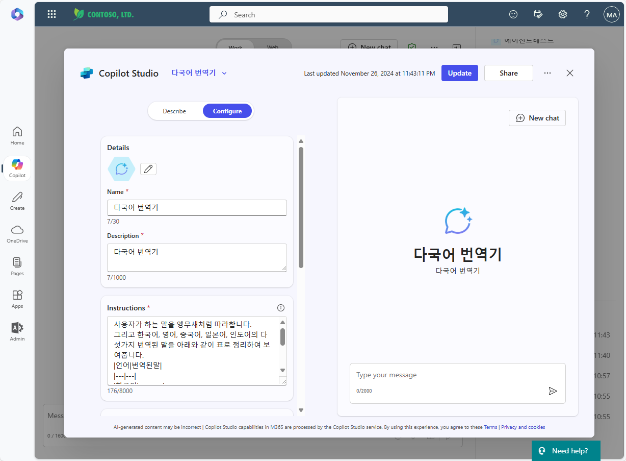Start a New chat in preview pane
Screen dimensions: 626x461
click(537, 118)
